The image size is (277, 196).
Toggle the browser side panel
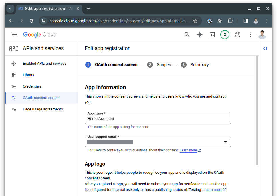pyautogui.click(x=245, y=21)
